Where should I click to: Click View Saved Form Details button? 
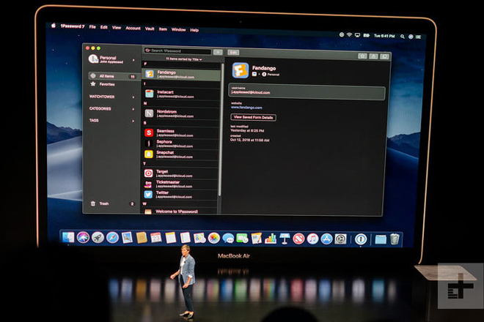(253, 117)
